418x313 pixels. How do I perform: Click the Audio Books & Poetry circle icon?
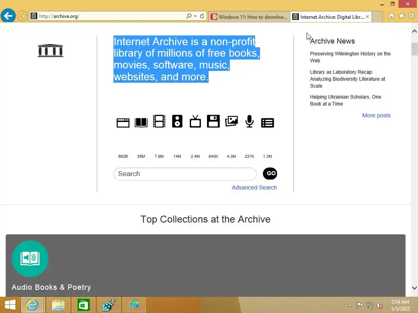30,259
